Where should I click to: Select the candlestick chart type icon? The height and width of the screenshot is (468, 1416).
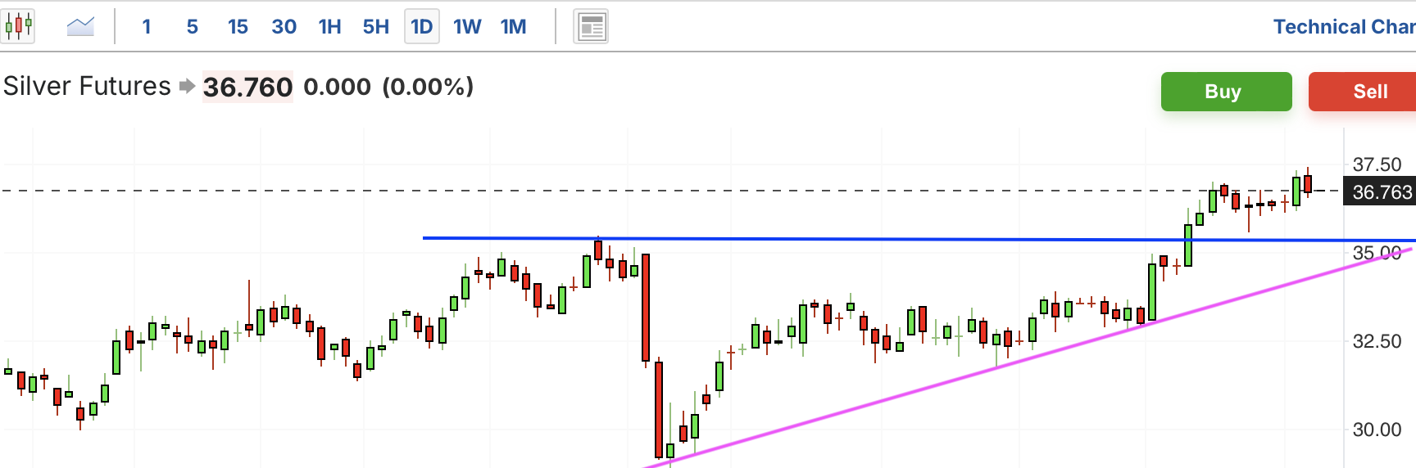[x=18, y=27]
